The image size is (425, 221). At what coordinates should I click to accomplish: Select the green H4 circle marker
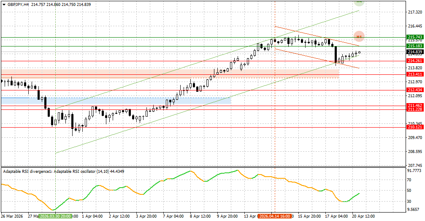click(x=359, y=3)
